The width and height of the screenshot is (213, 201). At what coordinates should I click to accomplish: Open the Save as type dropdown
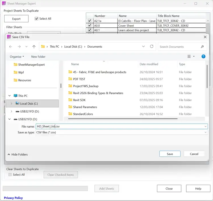coord(206,132)
